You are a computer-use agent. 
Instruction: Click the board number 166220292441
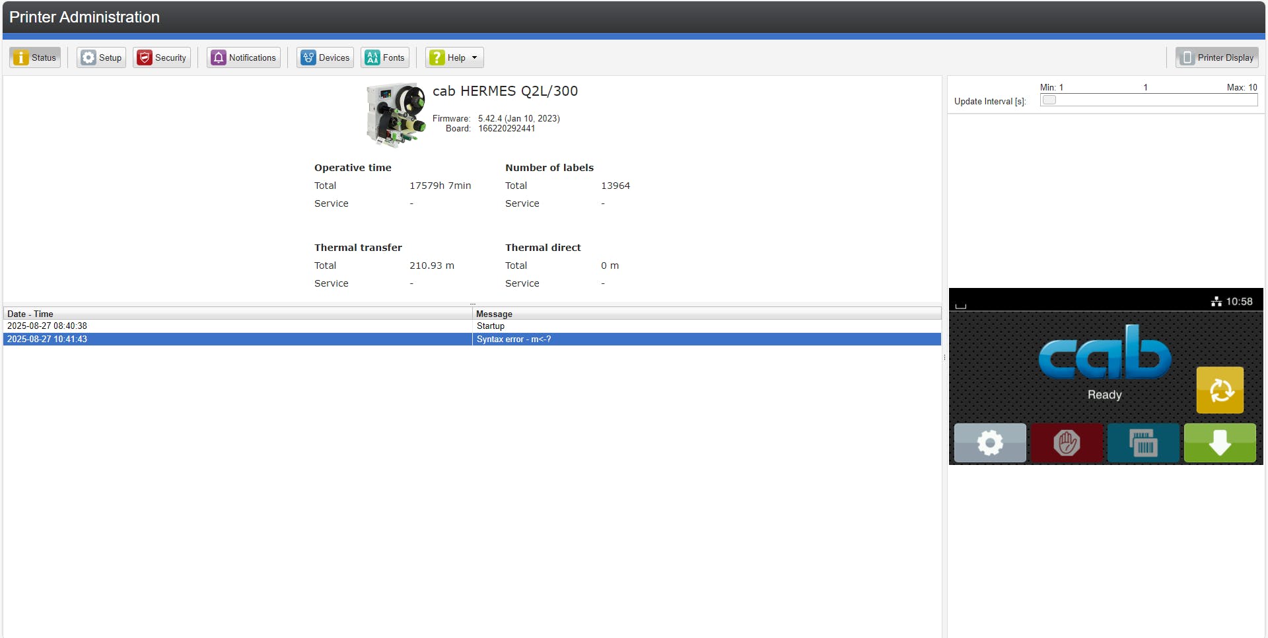tap(507, 129)
